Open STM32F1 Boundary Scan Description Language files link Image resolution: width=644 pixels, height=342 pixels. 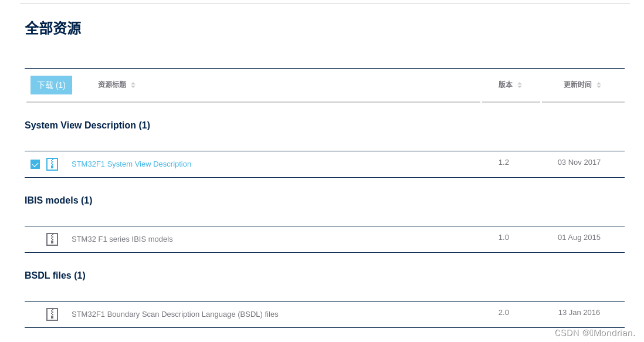(x=175, y=314)
